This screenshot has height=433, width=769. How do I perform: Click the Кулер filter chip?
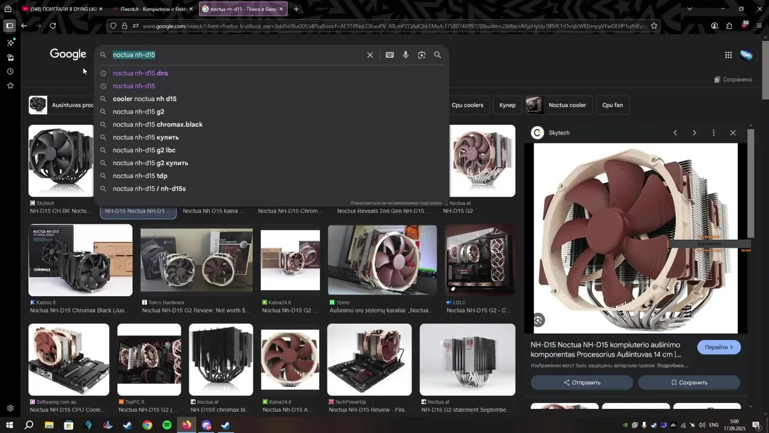coord(508,105)
